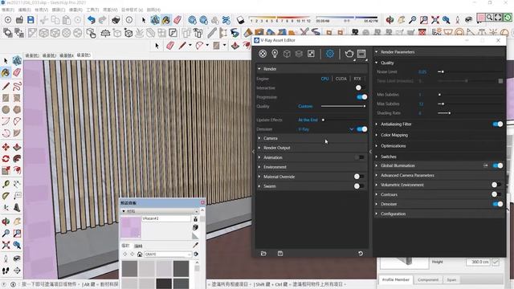Toggle the Global Illumination switch
Screen dimensions: 514x289
[x=498, y=165]
